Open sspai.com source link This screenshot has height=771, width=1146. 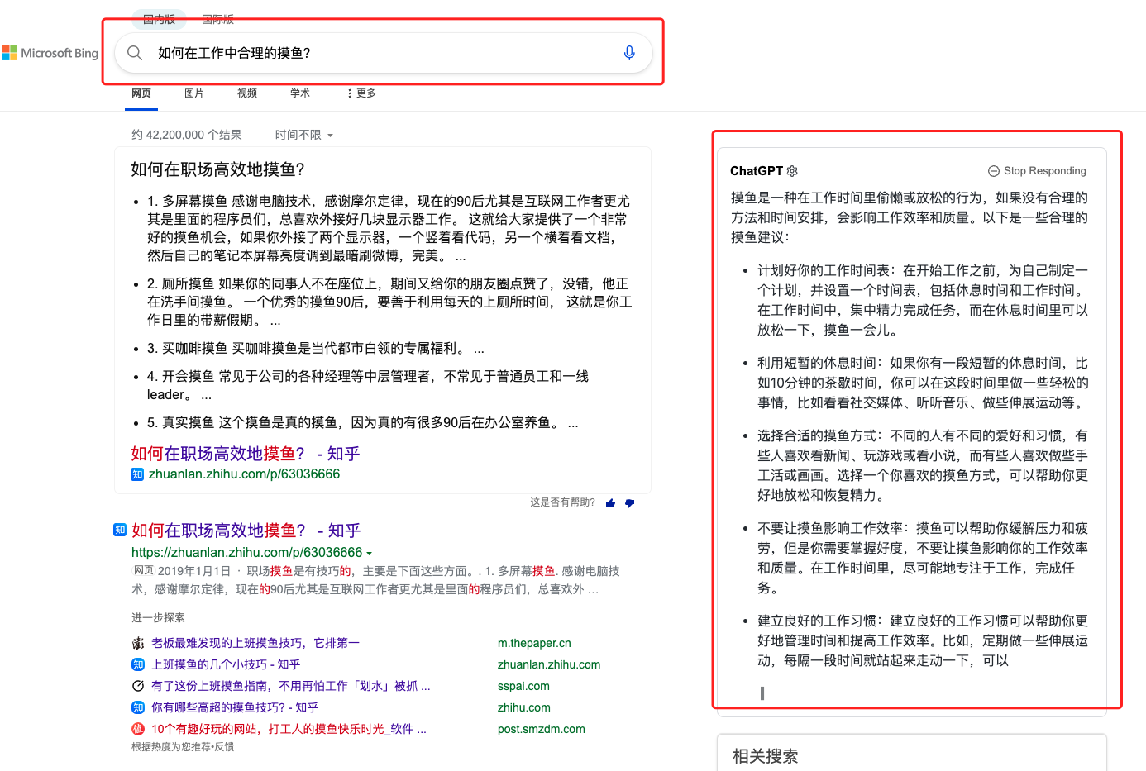tap(523, 686)
